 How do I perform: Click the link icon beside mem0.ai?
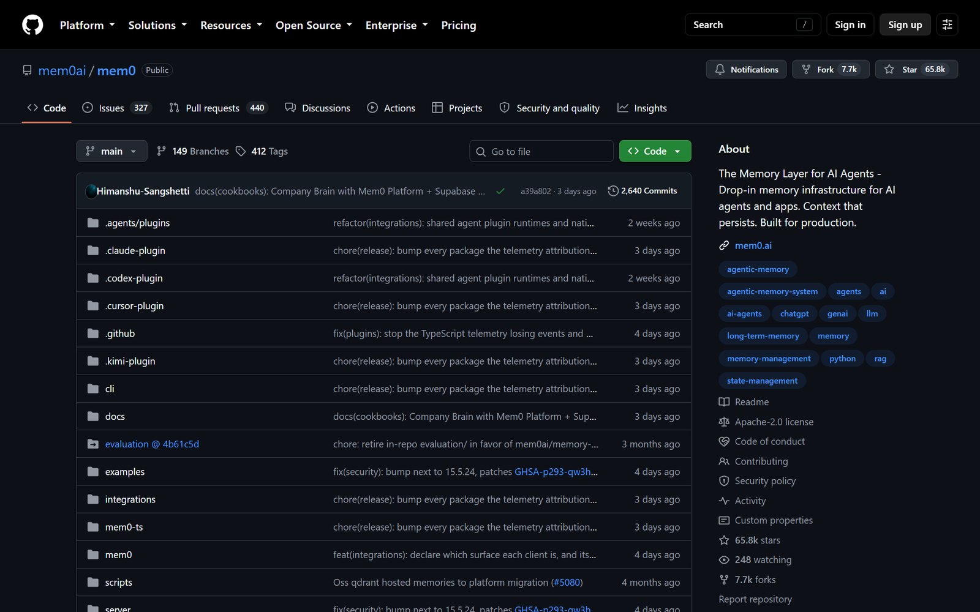pos(724,245)
